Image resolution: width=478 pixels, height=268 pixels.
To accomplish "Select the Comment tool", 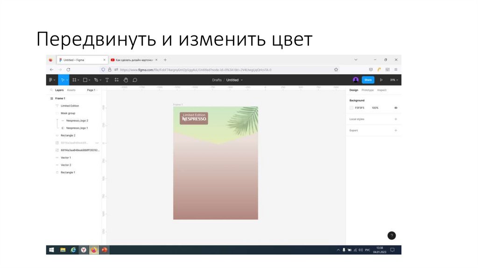I will pyautogui.click(x=135, y=80).
